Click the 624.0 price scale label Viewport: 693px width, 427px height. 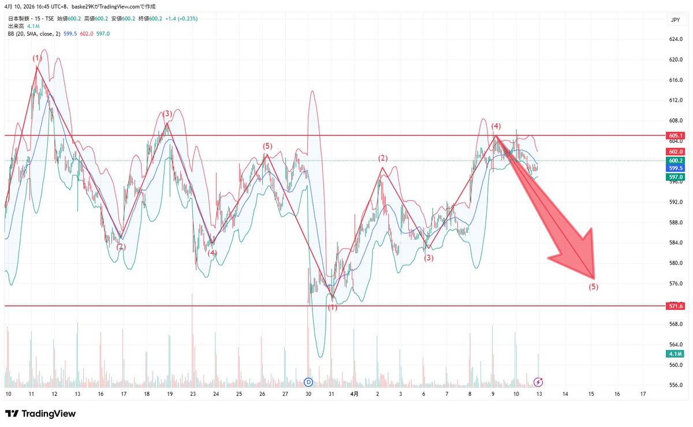point(677,39)
